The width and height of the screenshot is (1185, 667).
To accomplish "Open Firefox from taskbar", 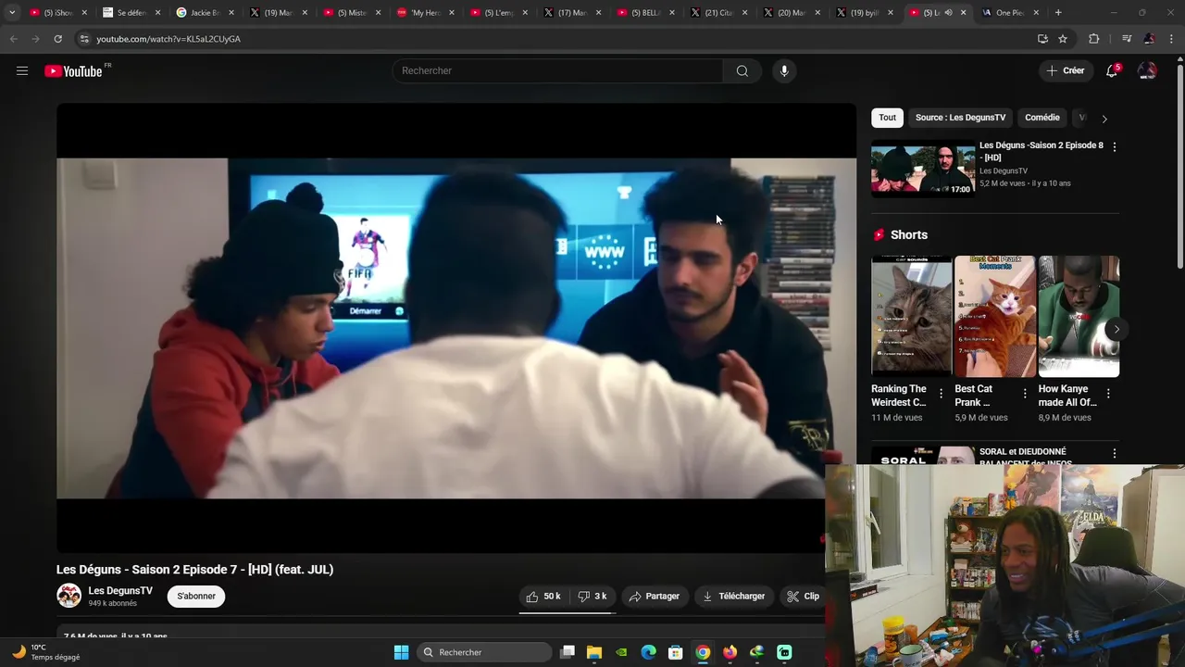I will (x=730, y=652).
